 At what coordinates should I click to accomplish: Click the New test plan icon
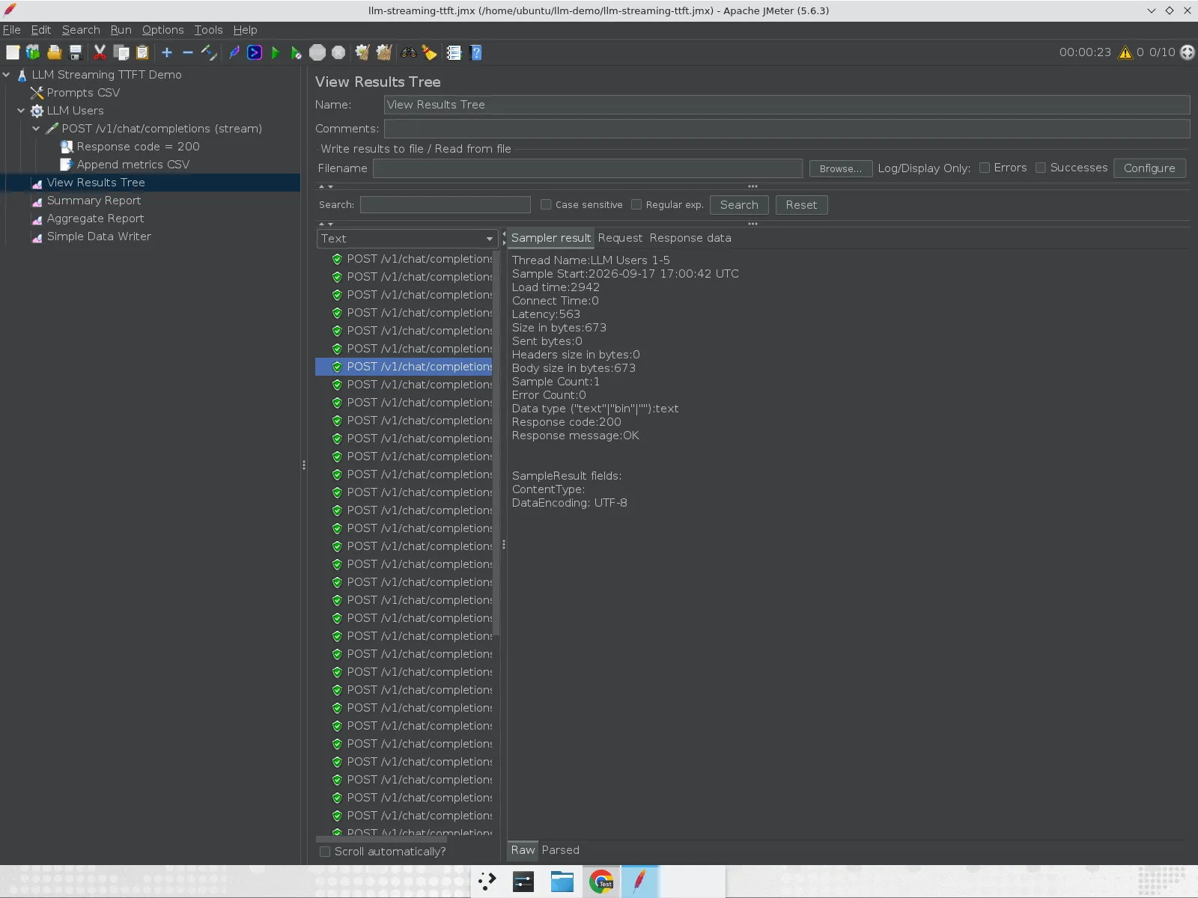[x=13, y=52]
